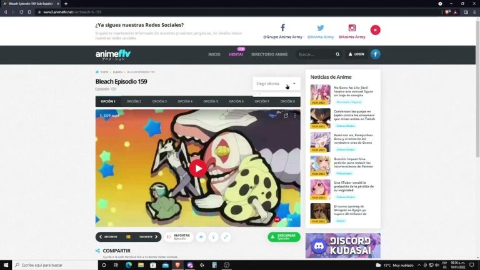Open Microsoft Edge from the taskbar
The width and height of the screenshot is (480, 270).
[x=128, y=265]
